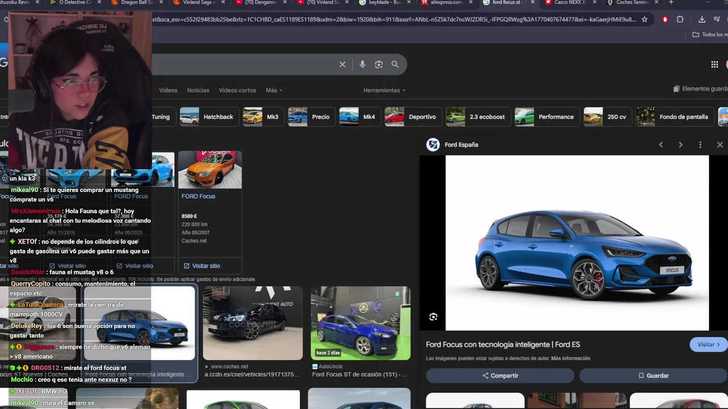The image size is (728, 409).
Task: Select the Hatchback filter chip
Action: (209, 117)
